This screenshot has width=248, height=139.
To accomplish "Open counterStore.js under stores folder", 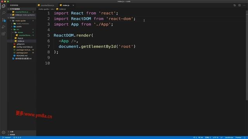I will tap(25, 35).
